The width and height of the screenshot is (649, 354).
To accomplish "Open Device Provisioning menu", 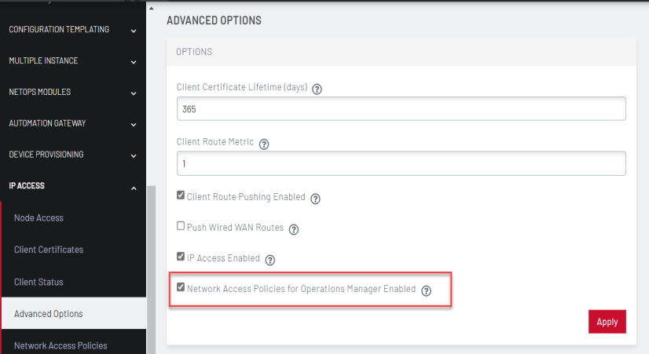I will coord(46,155).
